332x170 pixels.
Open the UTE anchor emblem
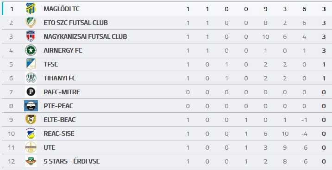click(x=31, y=147)
